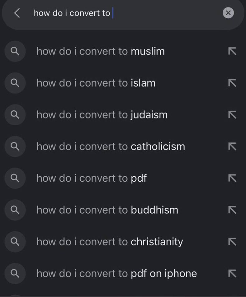Image resolution: width=246 pixels, height=297 pixels.
Task: Pick the 'convert to christianity' suggestion
Action: coord(110,242)
